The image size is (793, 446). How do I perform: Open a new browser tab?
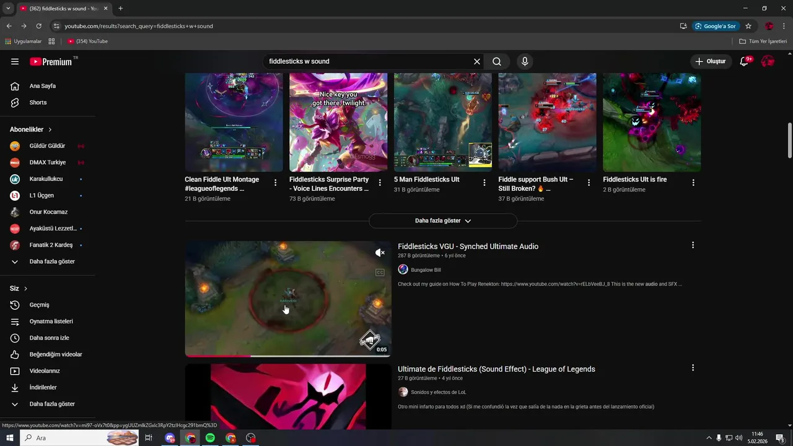(x=120, y=9)
